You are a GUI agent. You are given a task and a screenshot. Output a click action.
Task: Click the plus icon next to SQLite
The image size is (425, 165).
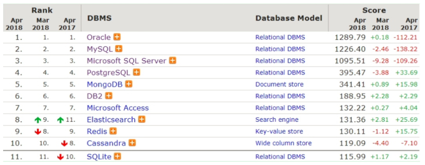[117, 156]
